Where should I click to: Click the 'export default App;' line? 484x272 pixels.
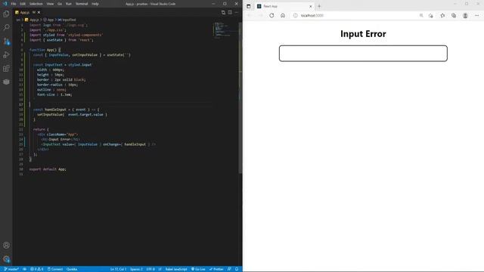(48, 169)
